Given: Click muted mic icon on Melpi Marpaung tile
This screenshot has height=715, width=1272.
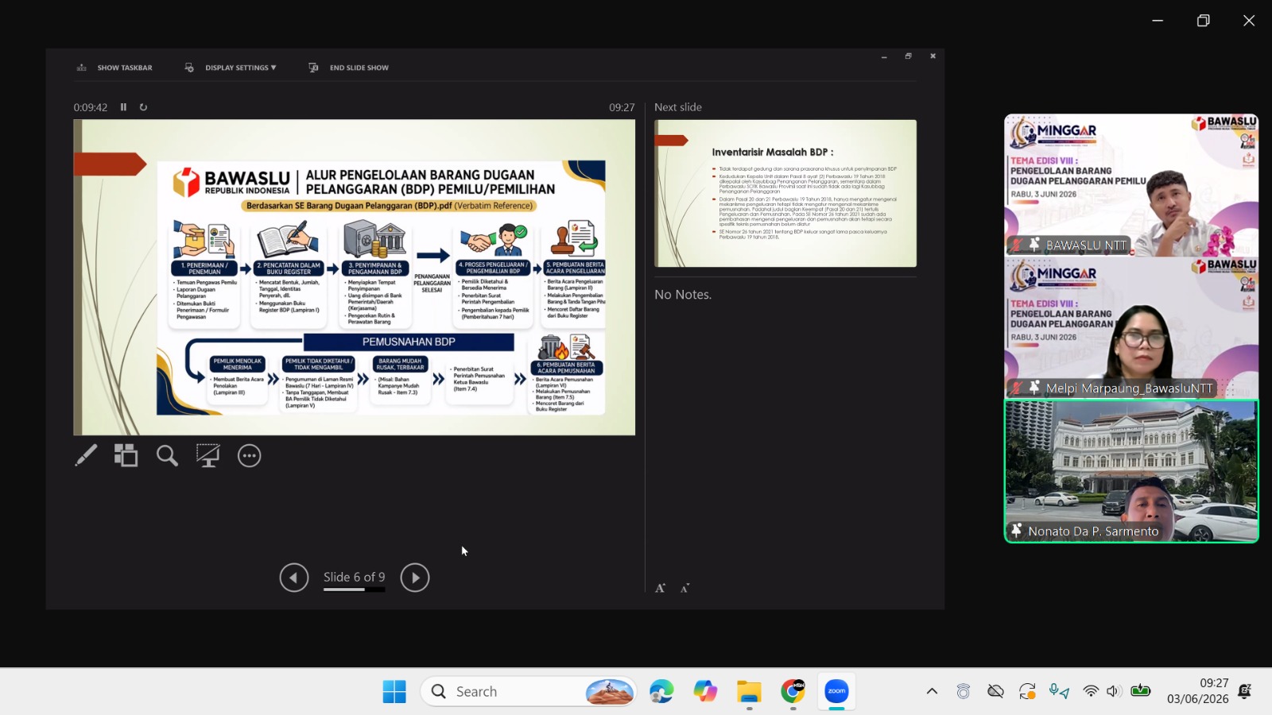Looking at the screenshot, I should [1017, 388].
